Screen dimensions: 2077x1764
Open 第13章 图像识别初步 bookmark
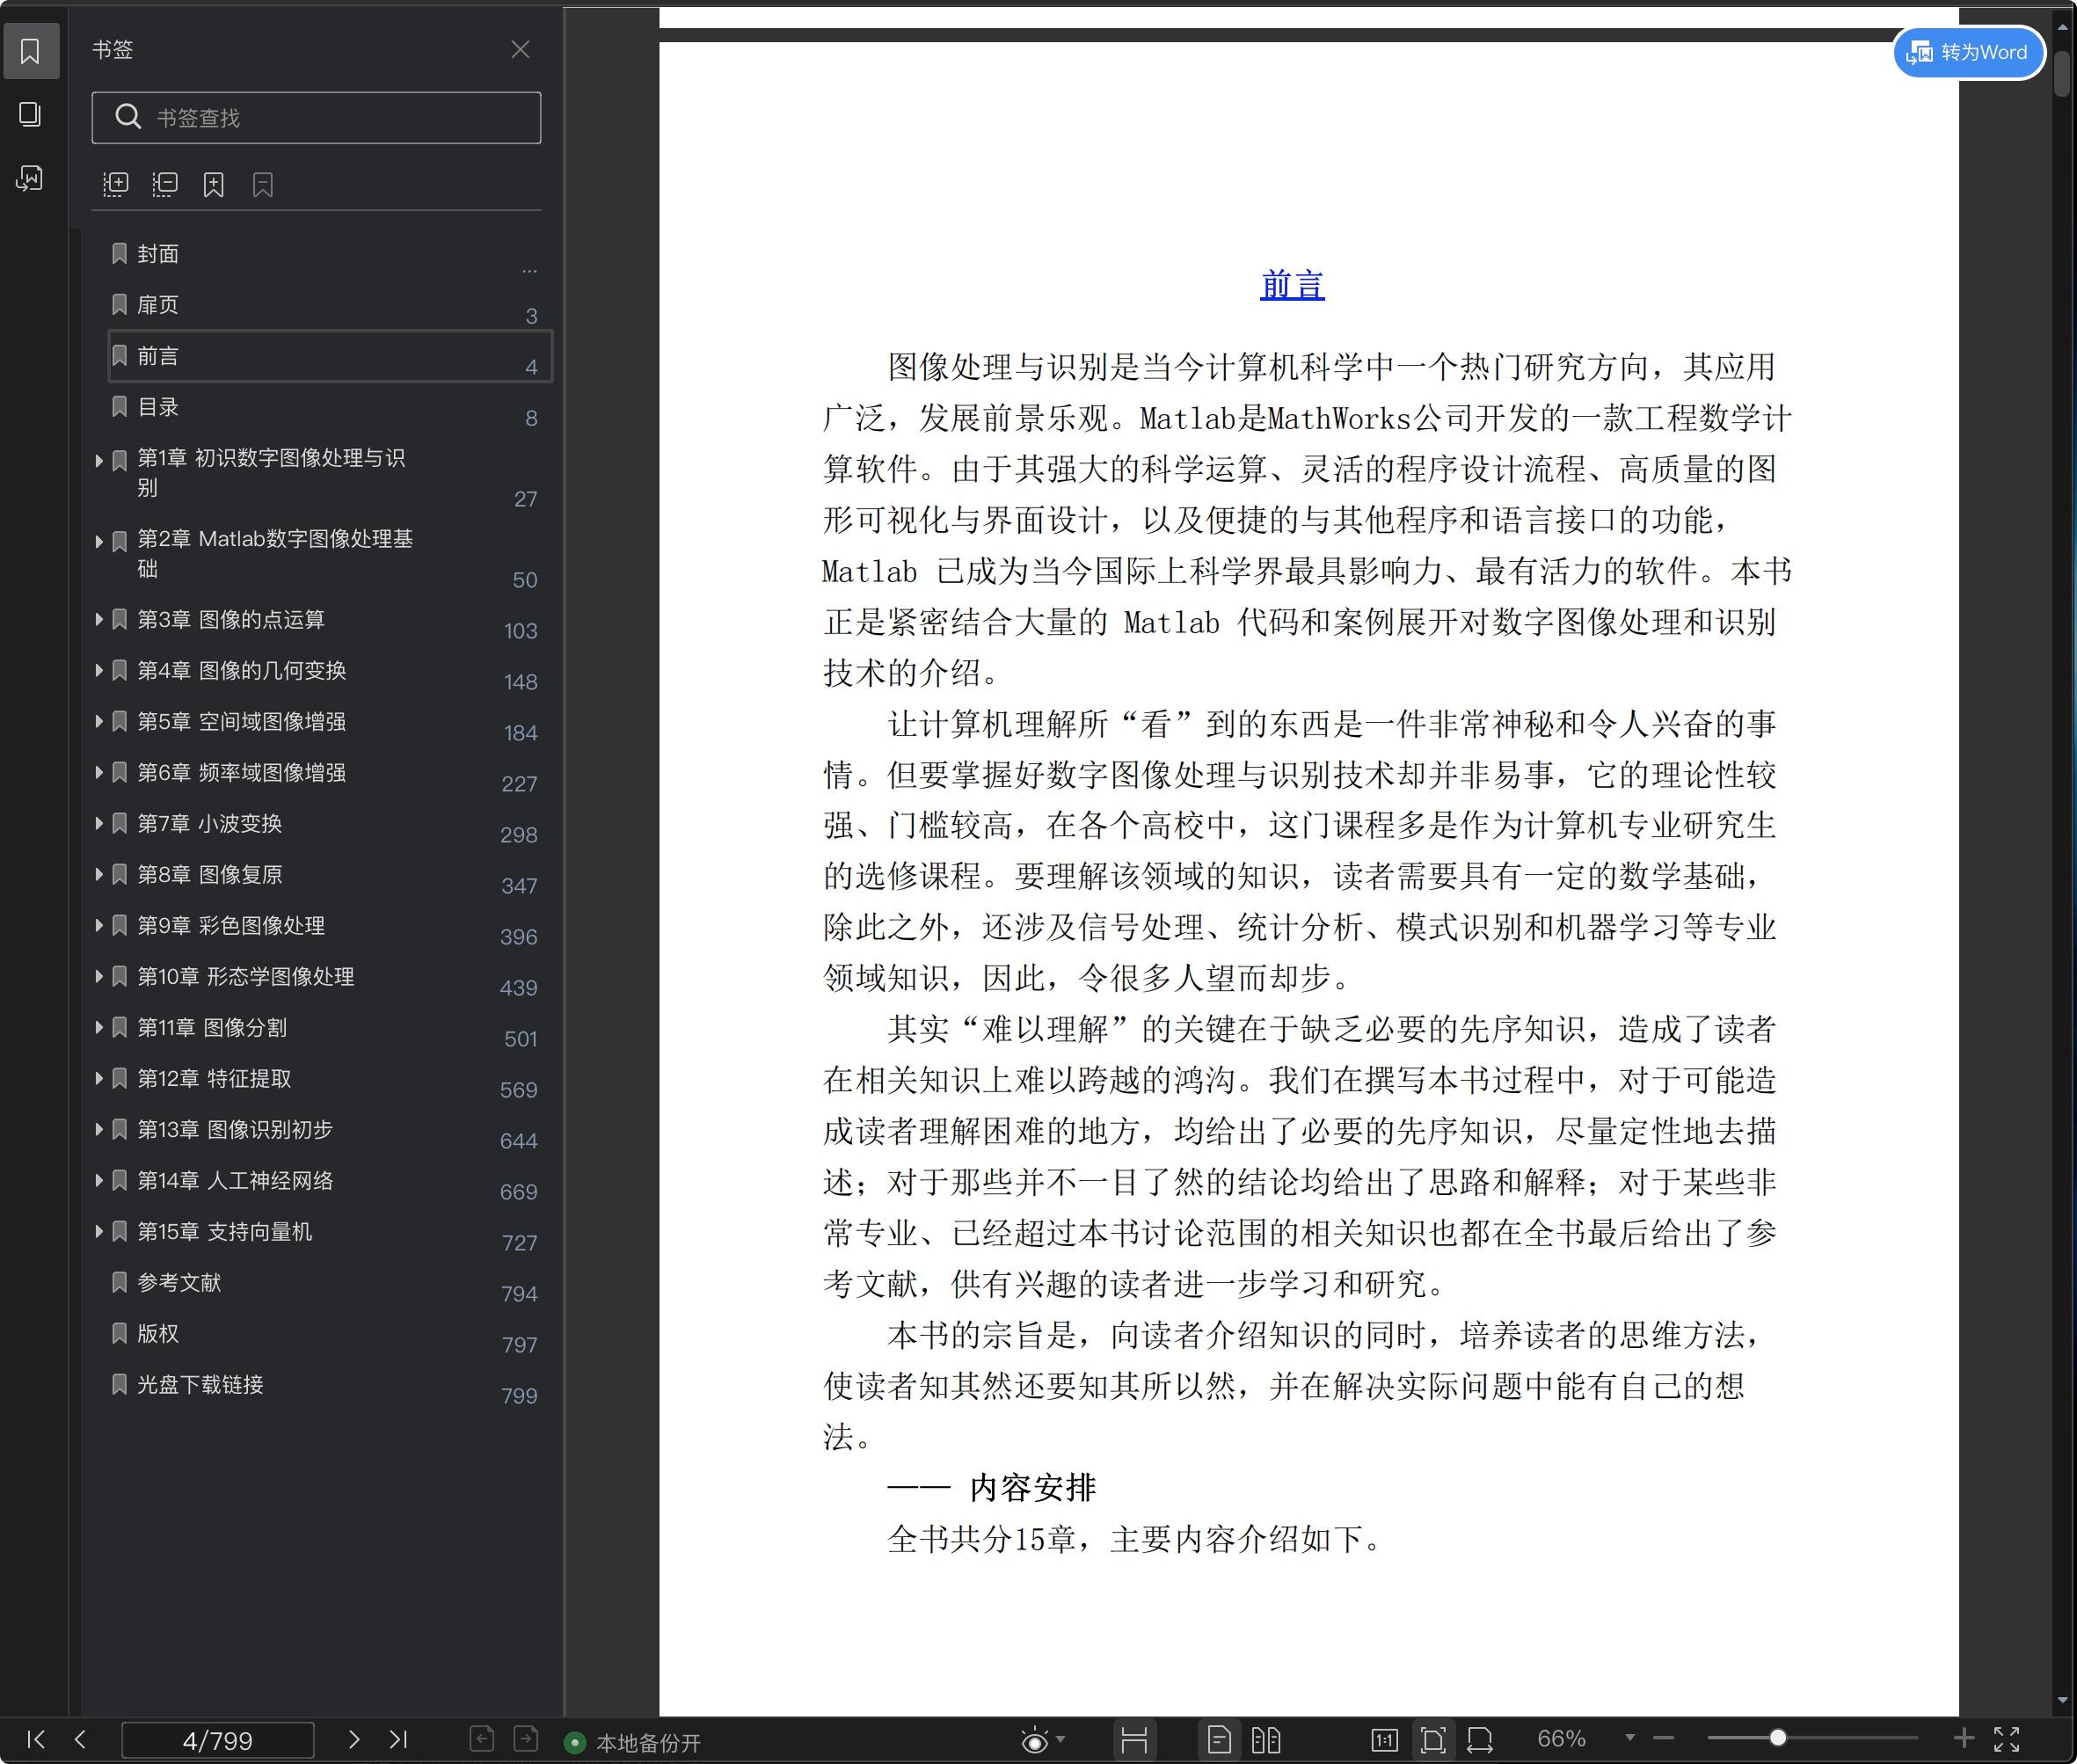pyautogui.click(x=235, y=1130)
